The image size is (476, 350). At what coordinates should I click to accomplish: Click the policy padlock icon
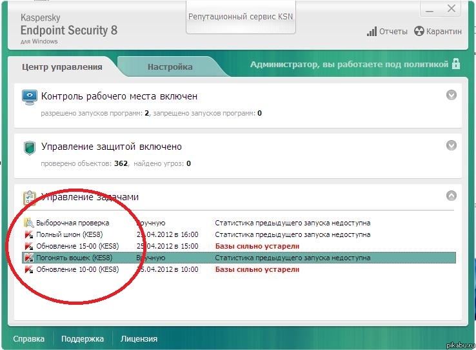[456, 64]
